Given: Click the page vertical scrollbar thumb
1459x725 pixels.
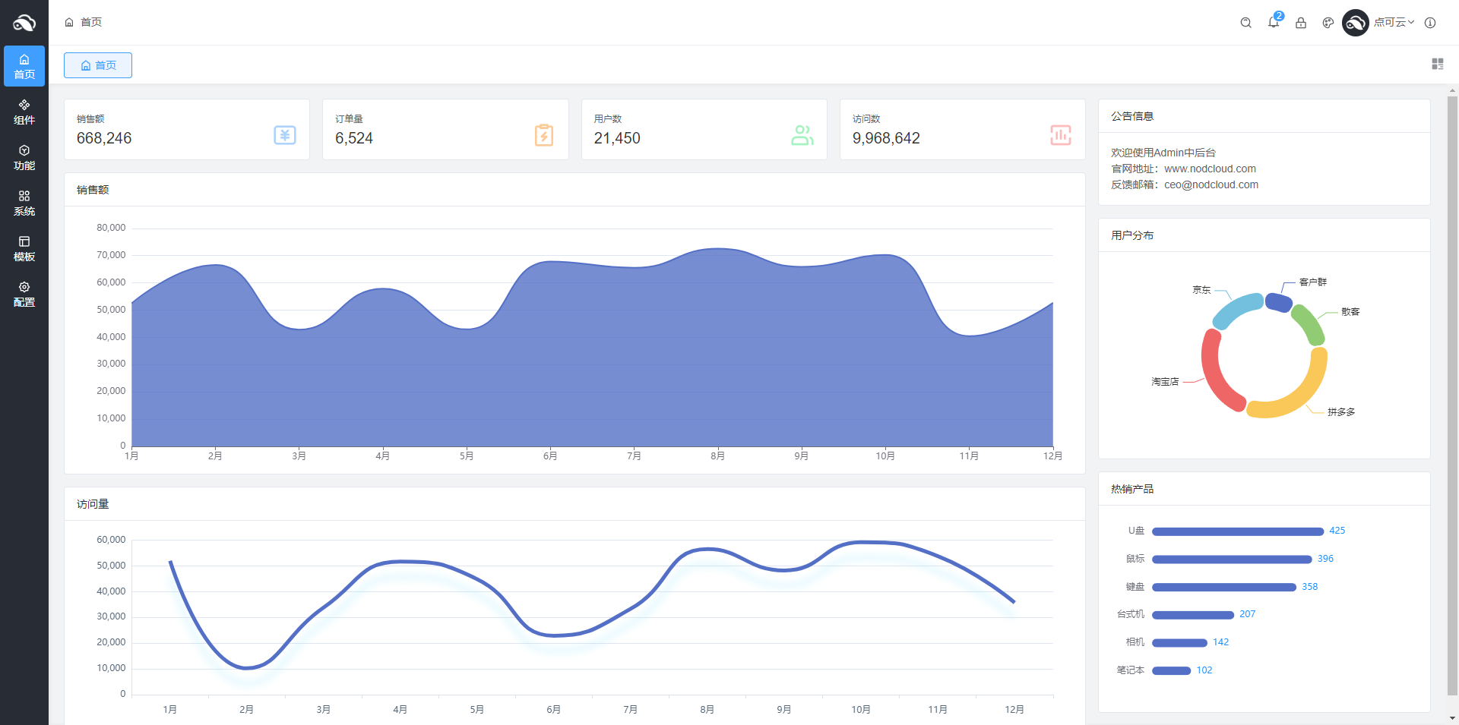Looking at the screenshot, I should click(x=1452, y=395).
